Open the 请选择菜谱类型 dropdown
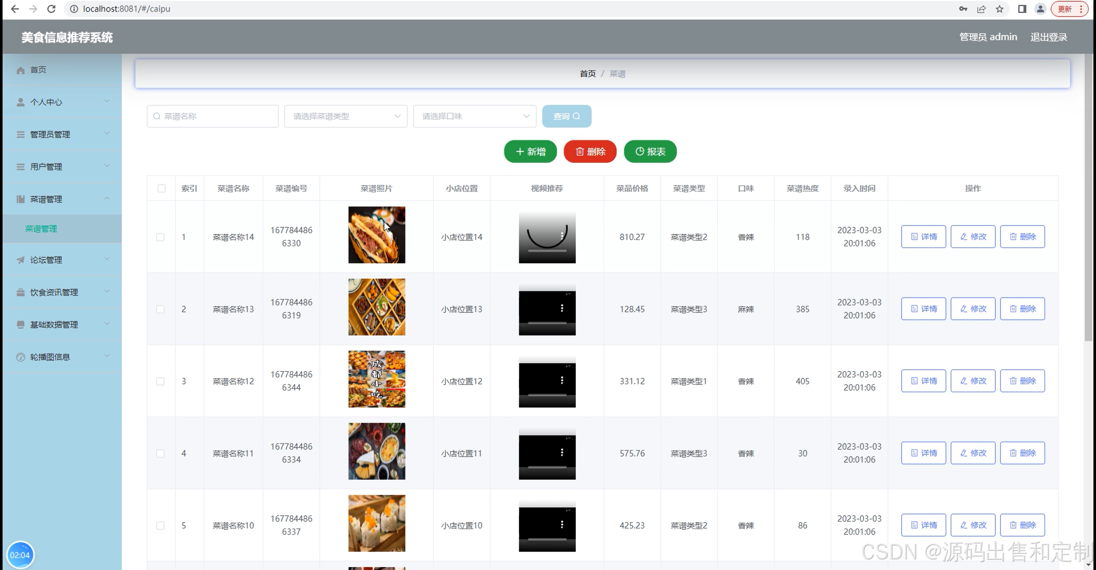Viewport: 1096px width, 570px height. [x=345, y=116]
